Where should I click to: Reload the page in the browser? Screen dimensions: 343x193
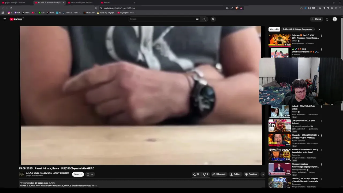pyautogui.click(x=11, y=8)
